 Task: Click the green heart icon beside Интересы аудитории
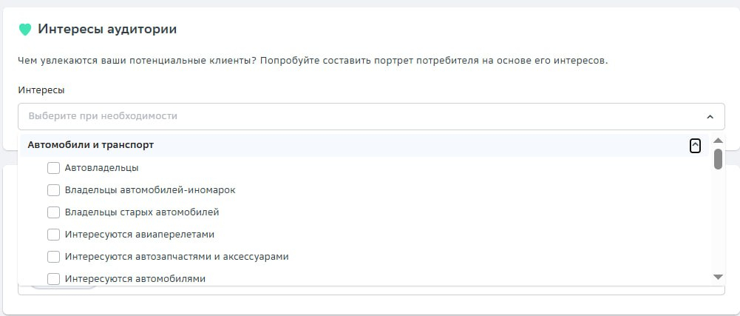[x=25, y=30]
